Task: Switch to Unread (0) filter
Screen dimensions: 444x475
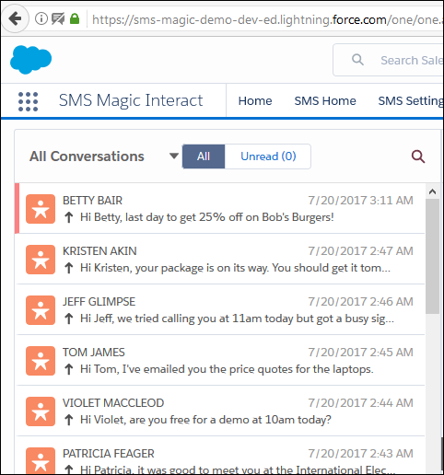Action: tap(268, 156)
